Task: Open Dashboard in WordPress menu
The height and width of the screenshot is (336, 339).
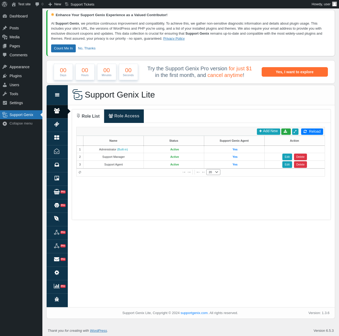Action: [x=21, y=16]
